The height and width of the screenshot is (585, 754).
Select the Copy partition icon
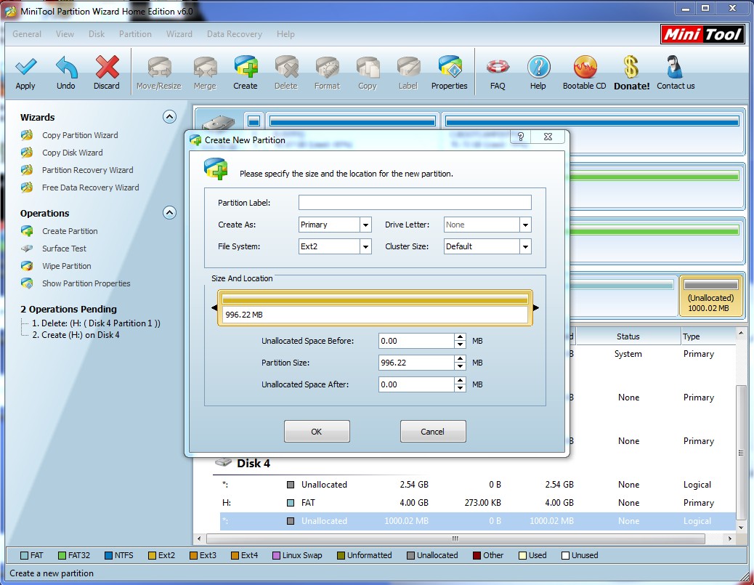367,72
